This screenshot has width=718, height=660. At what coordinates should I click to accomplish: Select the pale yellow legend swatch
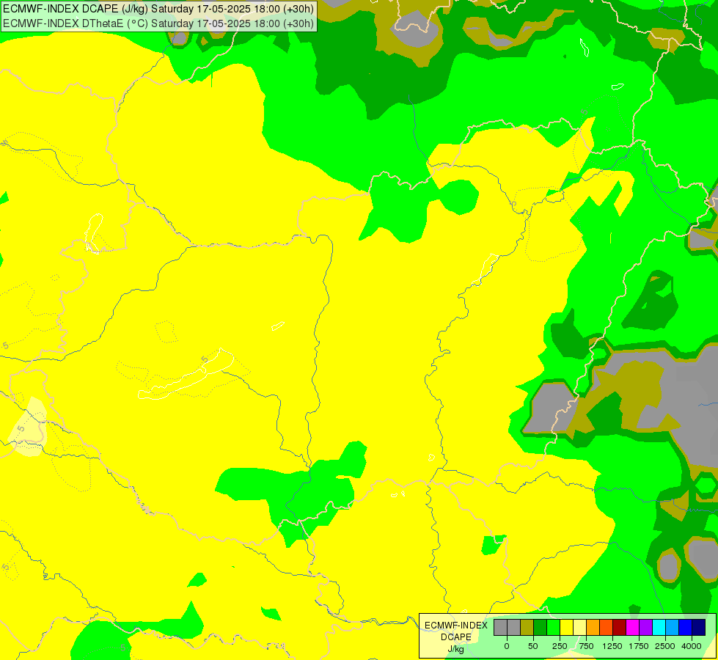tap(579, 627)
